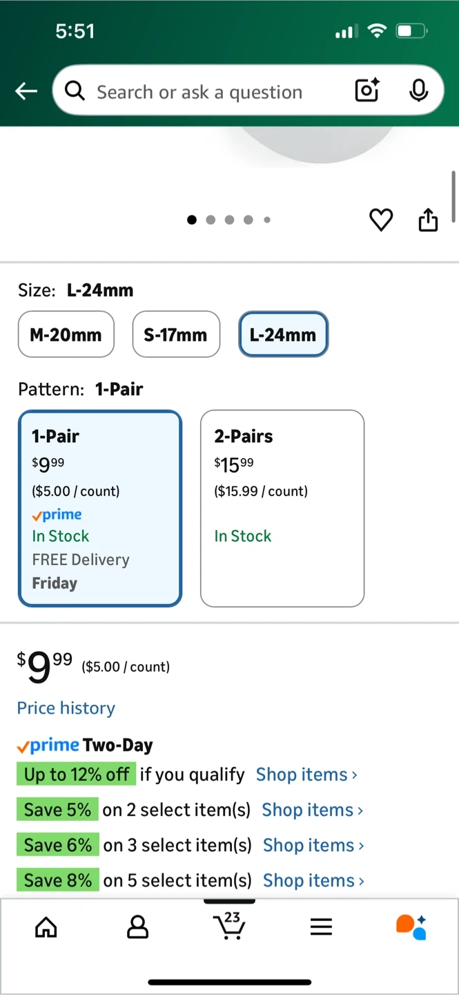Open the Price history link
The image size is (459, 995).
pyautogui.click(x=66, y=708)
